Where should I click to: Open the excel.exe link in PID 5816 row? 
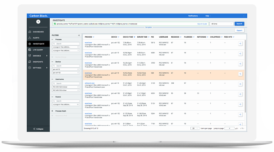(x=88, y=43)
